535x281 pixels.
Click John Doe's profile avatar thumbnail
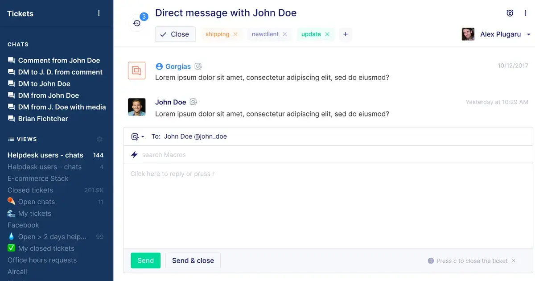click(x=136, y=107)
